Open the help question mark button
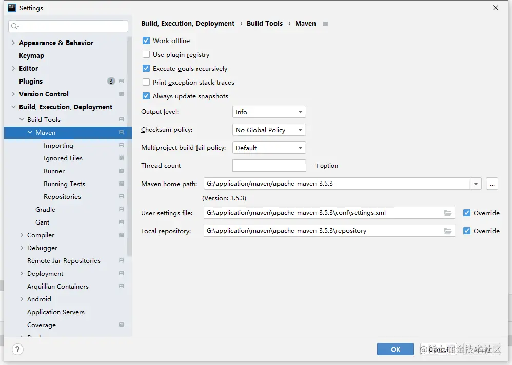Viewport: 512px width, 365px height. coord(17,349)
